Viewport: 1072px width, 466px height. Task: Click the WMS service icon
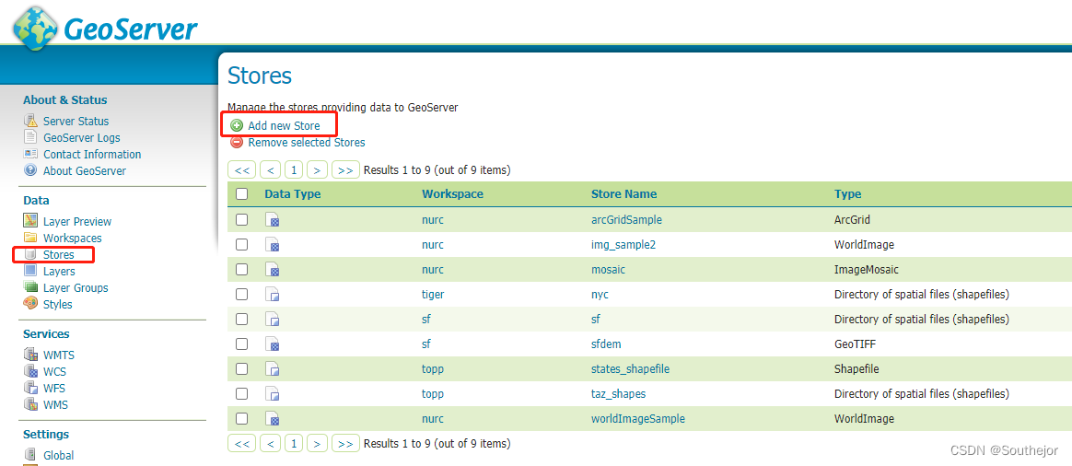(30, 403)
